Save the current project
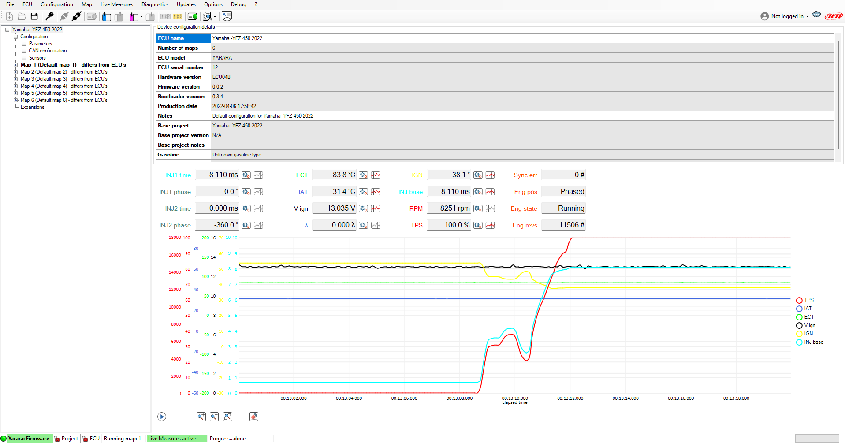This screenshot has height=443, width=845. [x=34, y=16]
